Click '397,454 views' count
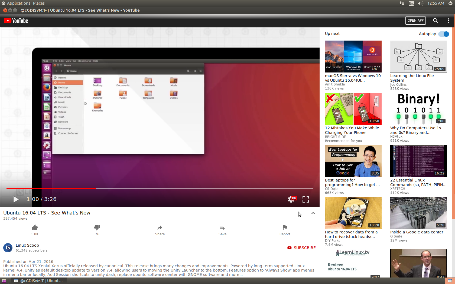Screen dimensions: 455x284 point(15,219)
